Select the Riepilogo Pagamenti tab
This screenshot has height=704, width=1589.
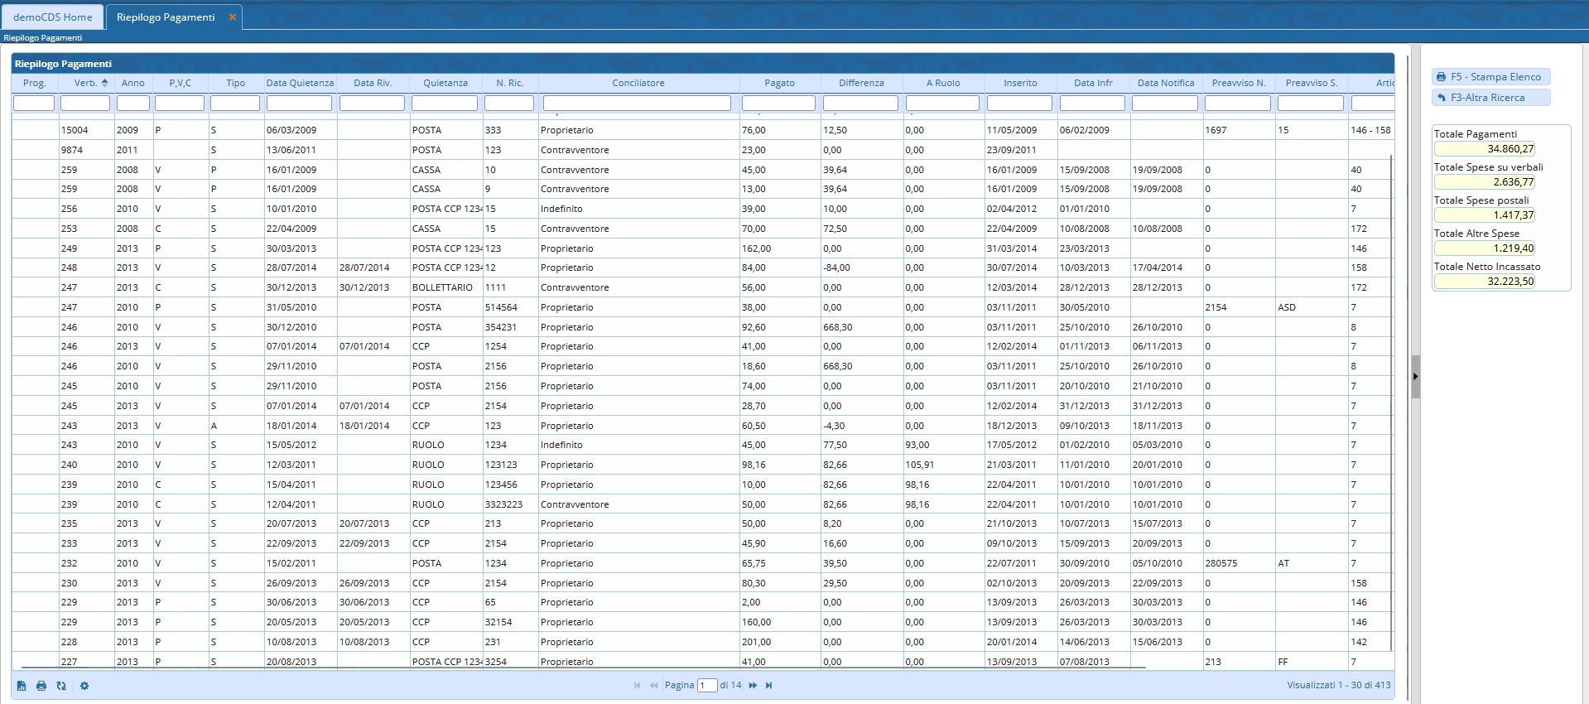(166, 17)
